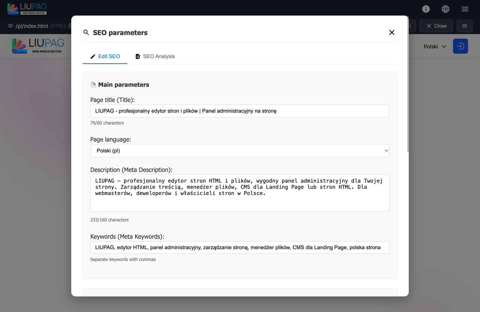Click the blue login arrow icon
This screenshot has height=312, width=480.
point(460,46)
